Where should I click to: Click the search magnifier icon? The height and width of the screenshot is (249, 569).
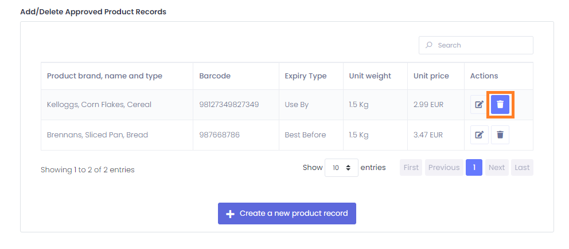click(429, 45)
